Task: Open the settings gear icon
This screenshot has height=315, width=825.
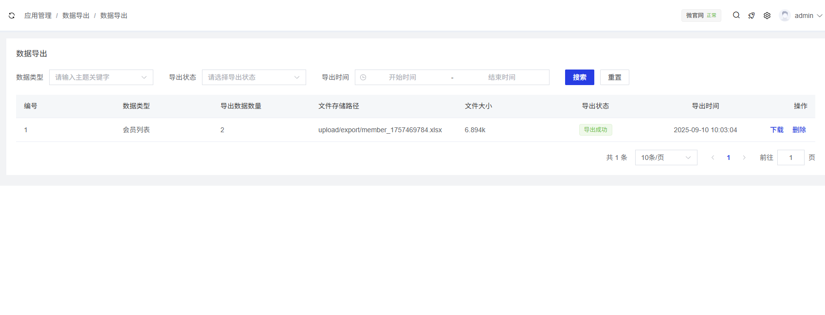Action: [x=767, y=16]
